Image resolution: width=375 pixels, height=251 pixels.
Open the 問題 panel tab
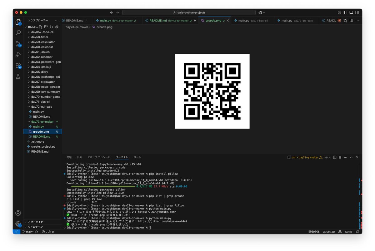click(x=69, y=157)
